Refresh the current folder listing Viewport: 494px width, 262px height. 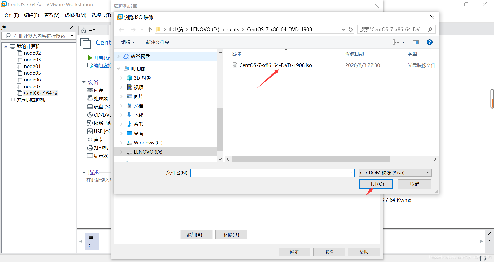click(x=351, y=30)
